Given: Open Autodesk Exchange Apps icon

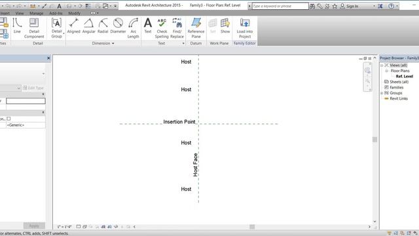Looking at the screenshot, I should [x=380, y=6].
